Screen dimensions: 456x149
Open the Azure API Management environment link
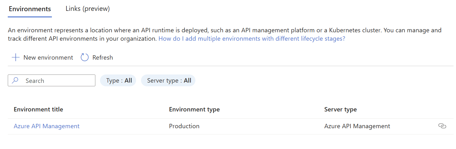tap(47, 126)
